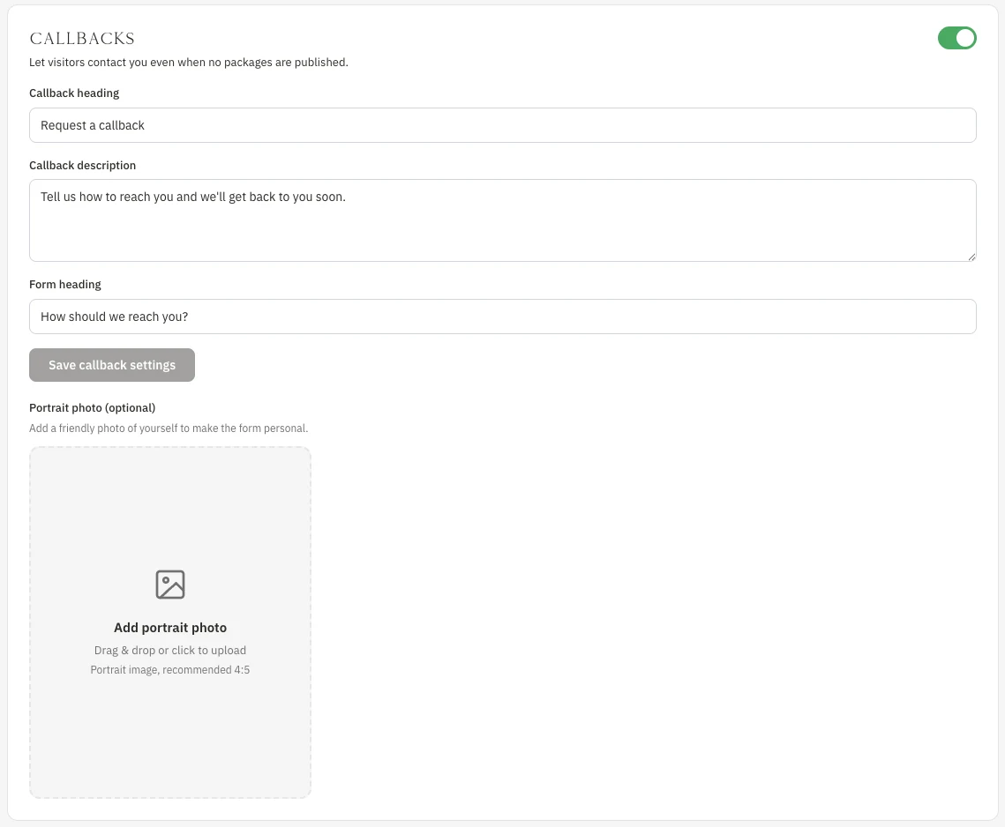Turn off the Callbacks toggle switch
Screen dimensions: 1005x827
pos(956,38)
